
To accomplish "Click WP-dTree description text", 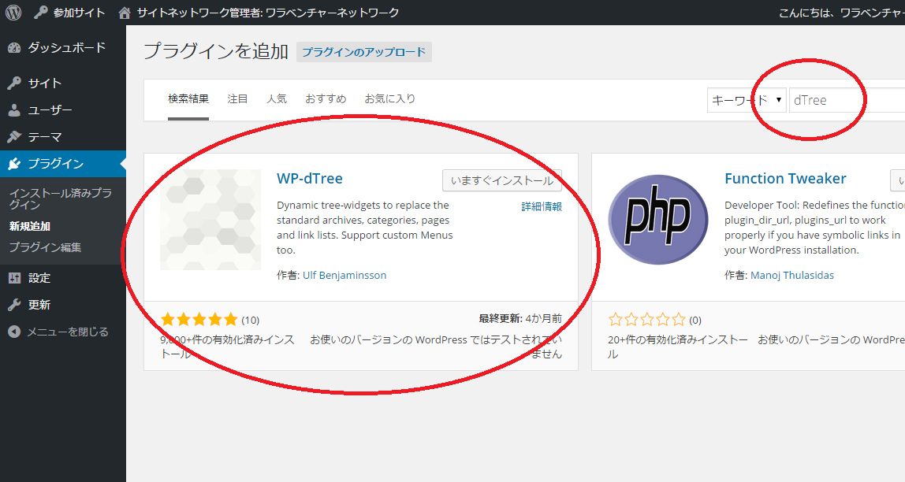I will point(365,228).
